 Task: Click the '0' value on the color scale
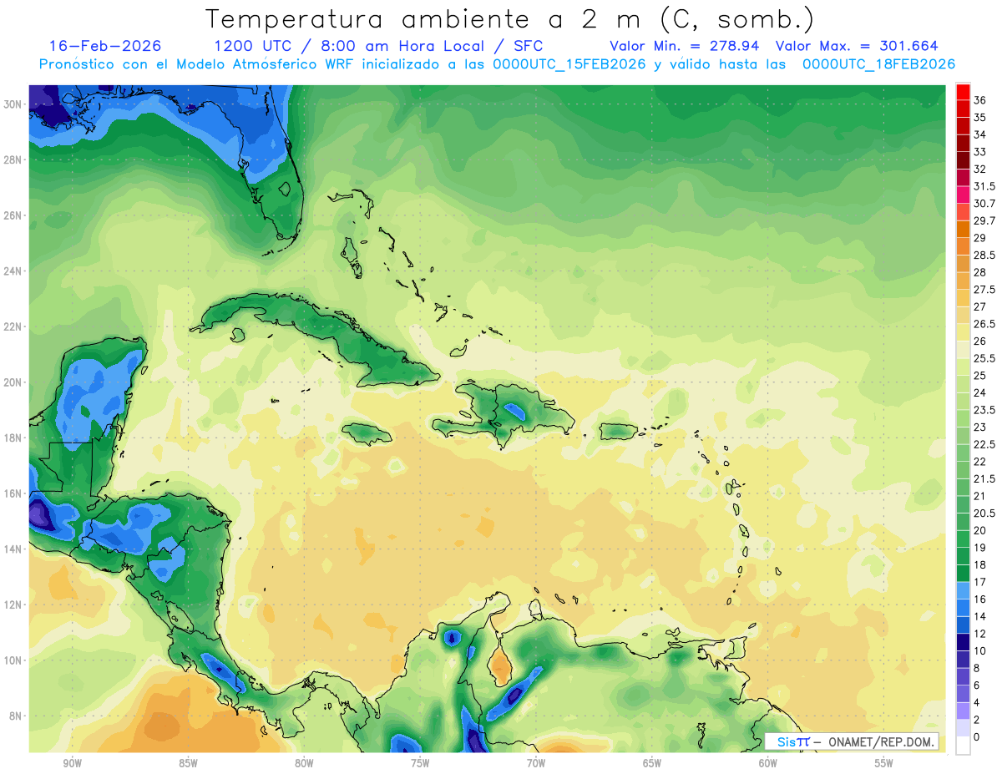pos(977,737)
